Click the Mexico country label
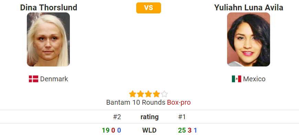Viewport: 299px width, 135px height. (x=254, y=79)
